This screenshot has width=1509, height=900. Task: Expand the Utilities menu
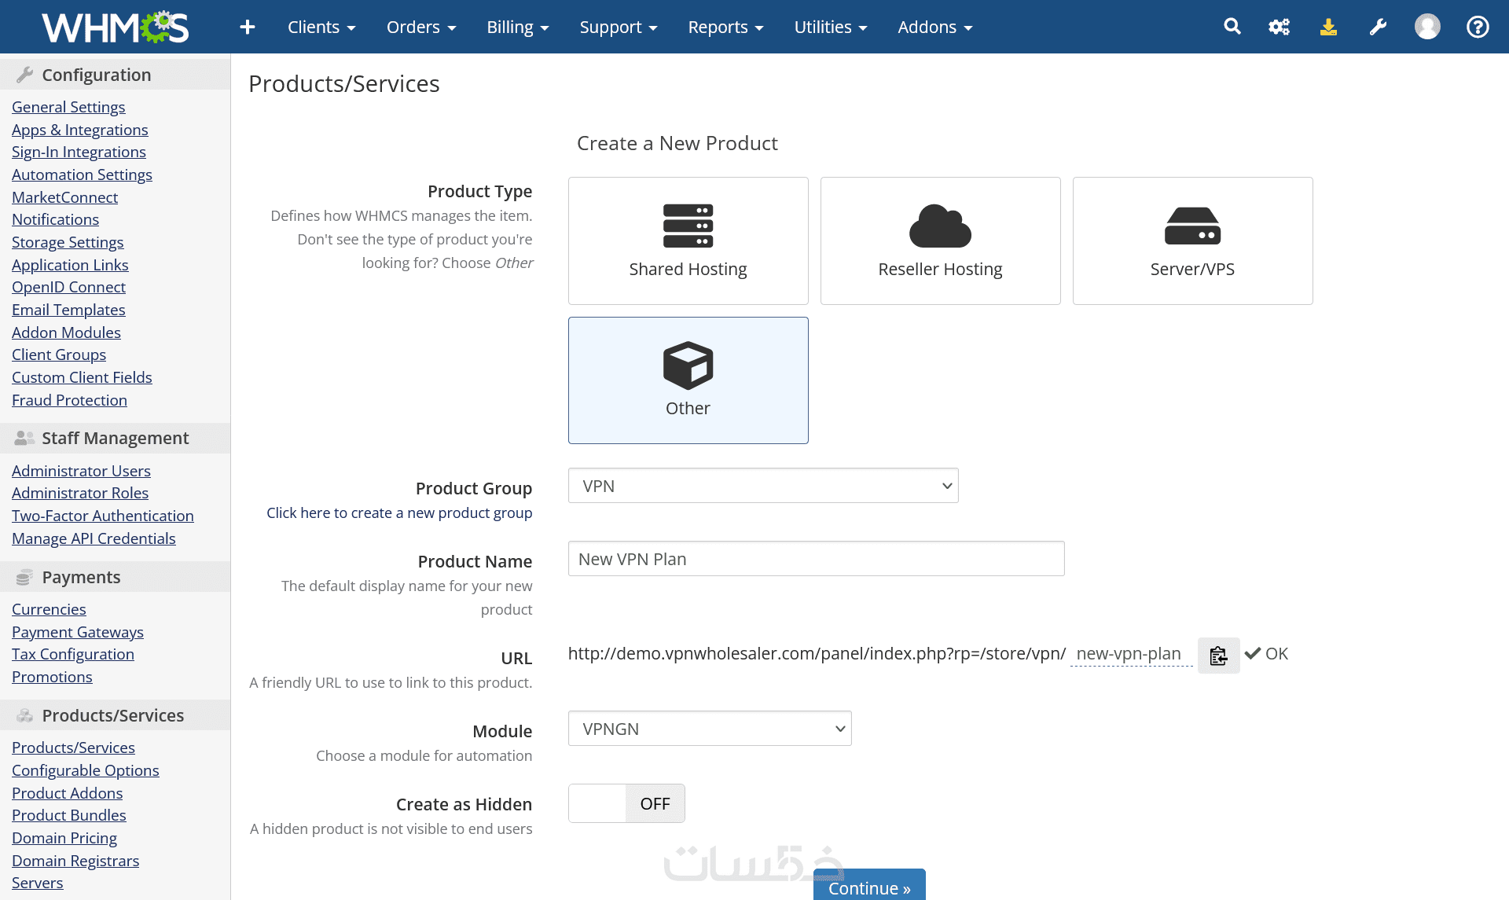point(830,27)
